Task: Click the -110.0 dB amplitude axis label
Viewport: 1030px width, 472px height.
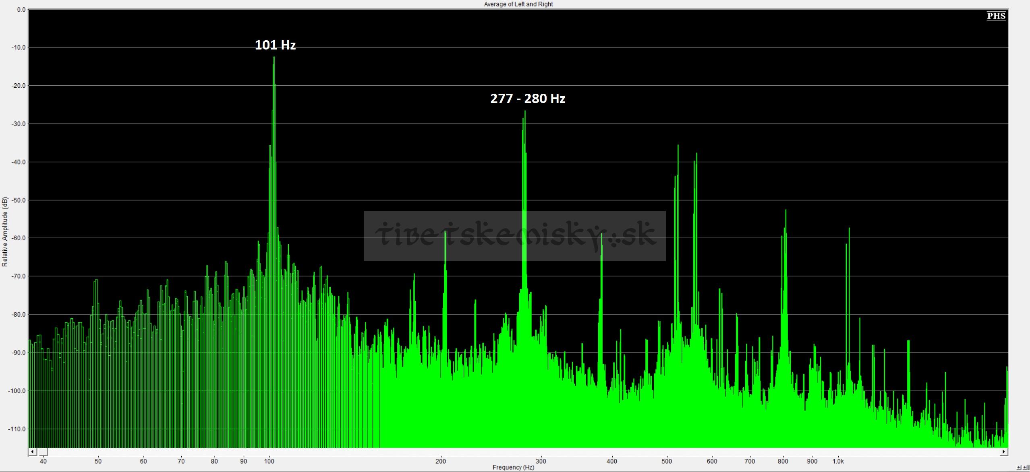Action: click(18, 429)
